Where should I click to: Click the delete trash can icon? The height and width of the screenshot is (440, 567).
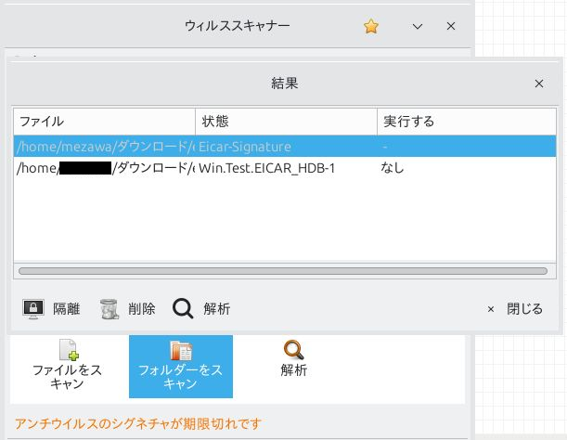click(110, 309)
